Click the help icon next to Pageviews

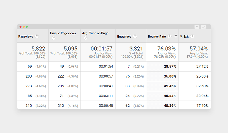coord(37,37)
